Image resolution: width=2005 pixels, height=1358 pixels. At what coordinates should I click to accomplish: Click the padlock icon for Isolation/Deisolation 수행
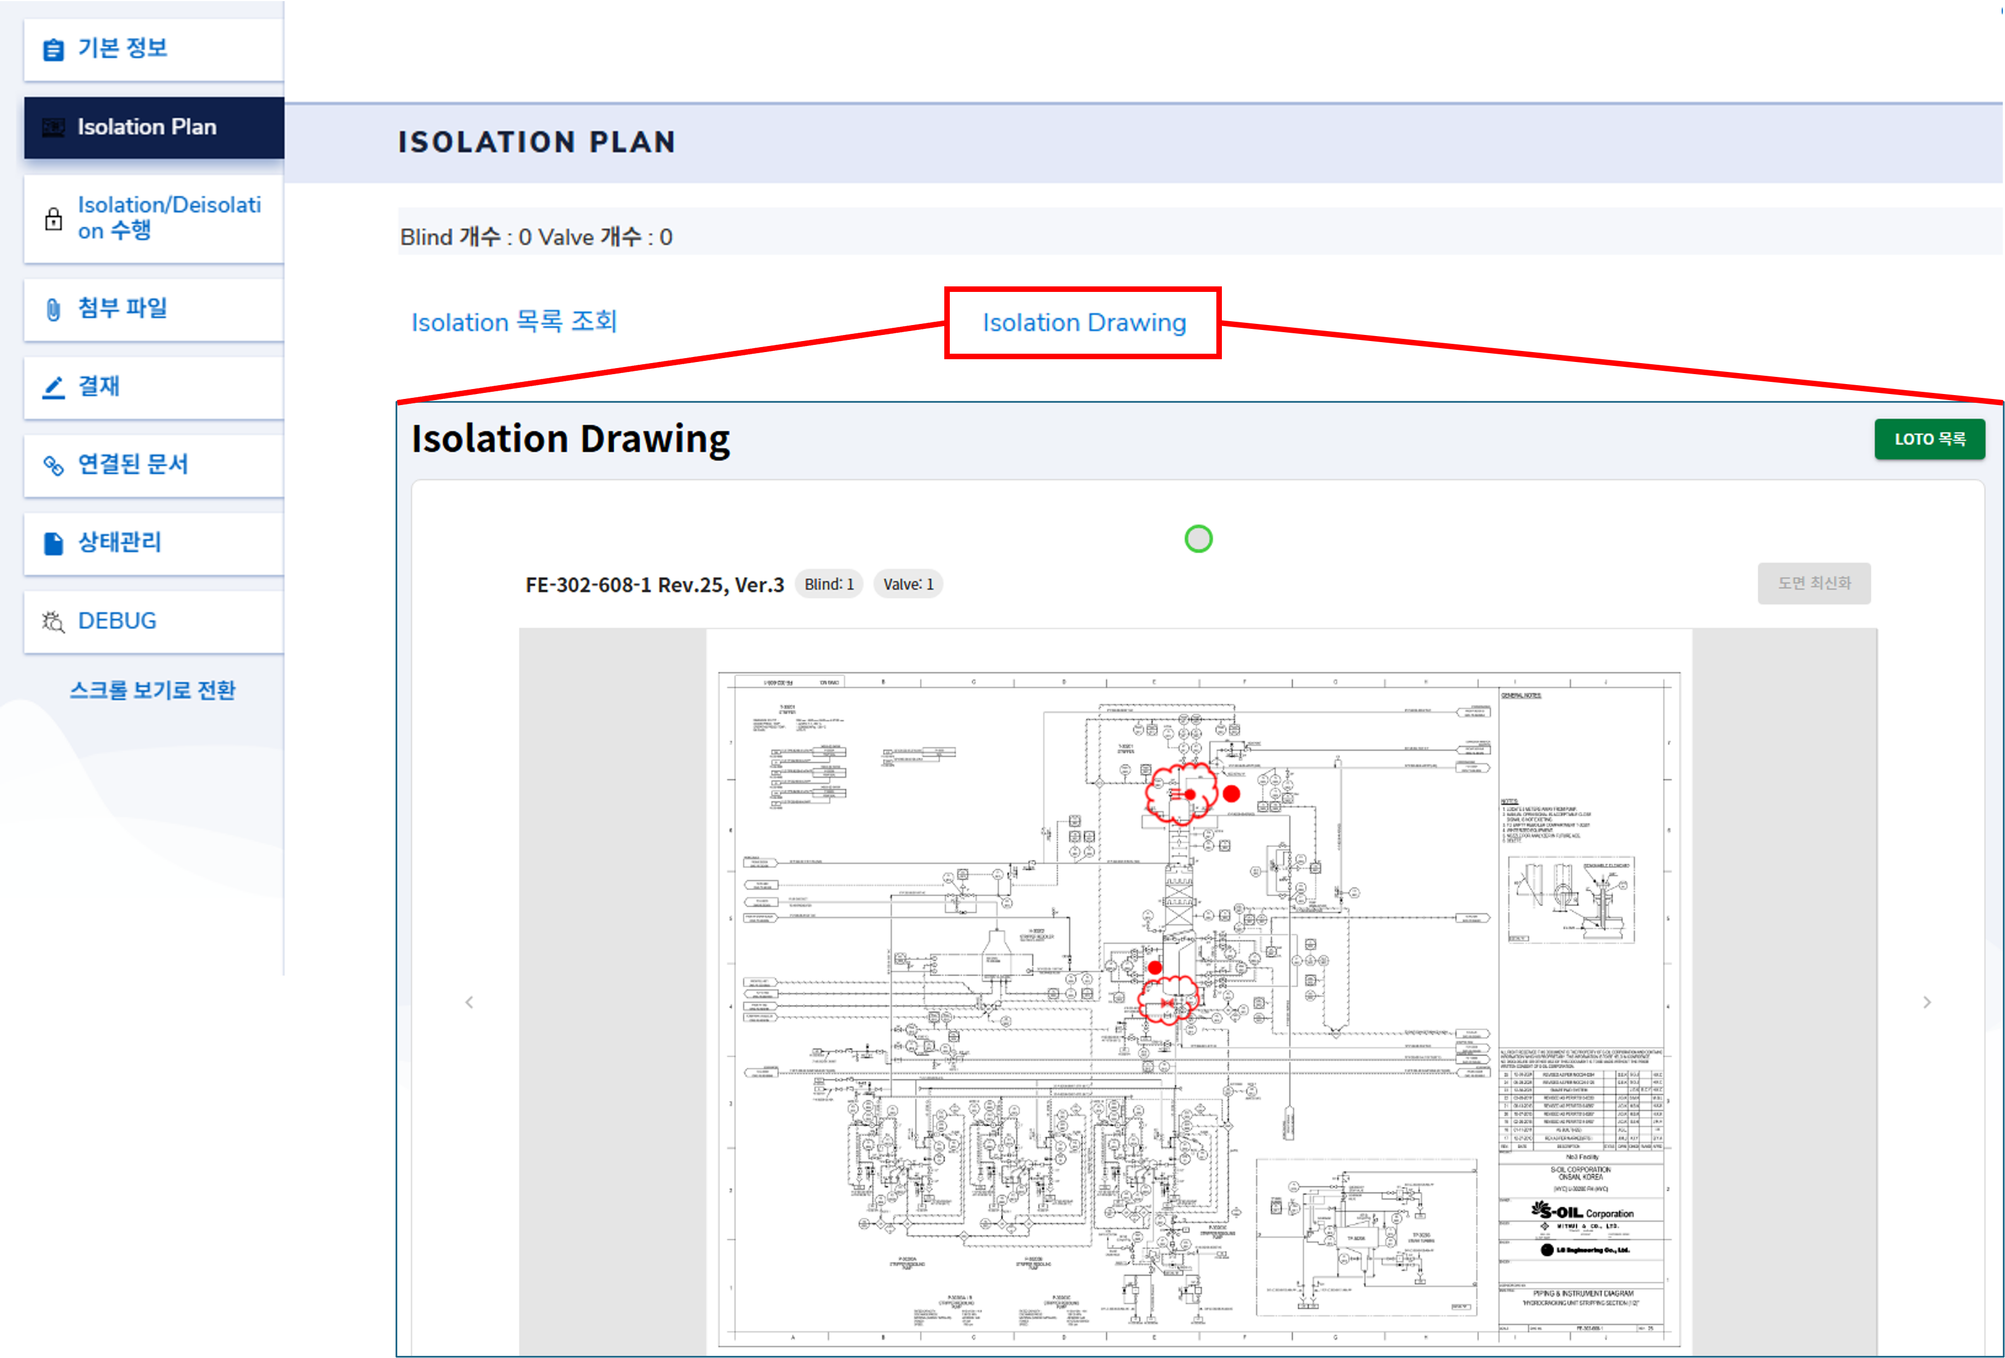tap(54, 219)
